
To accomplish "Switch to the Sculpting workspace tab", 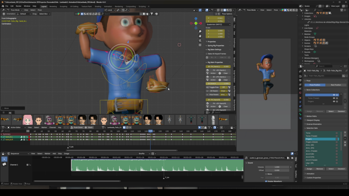I will tap(64, 7).
